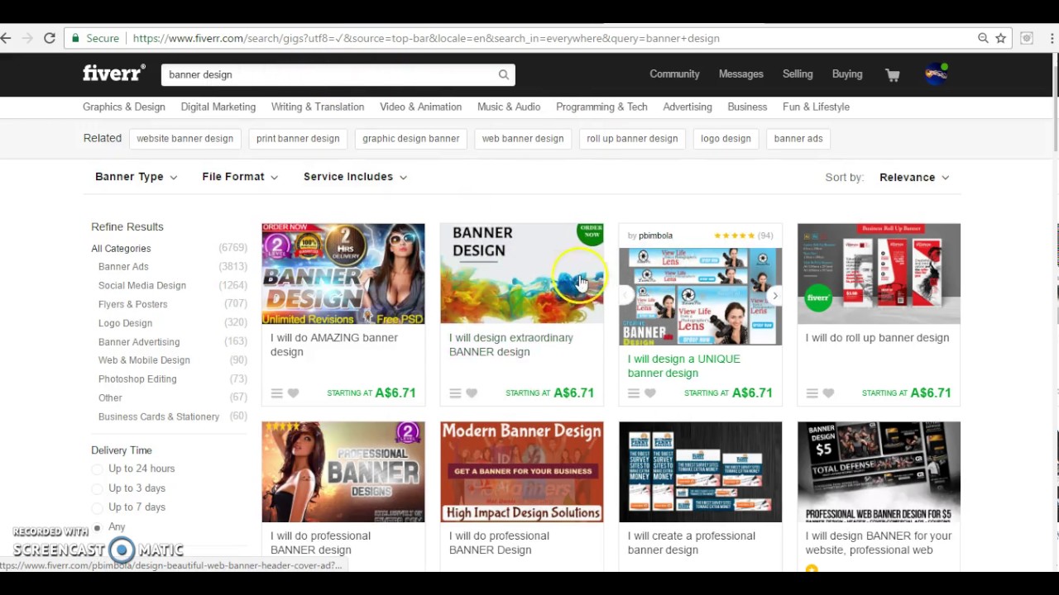Screen dimensions: 1059x595
Task: Reload the page with the refresh icon
Action: point(50,38)
